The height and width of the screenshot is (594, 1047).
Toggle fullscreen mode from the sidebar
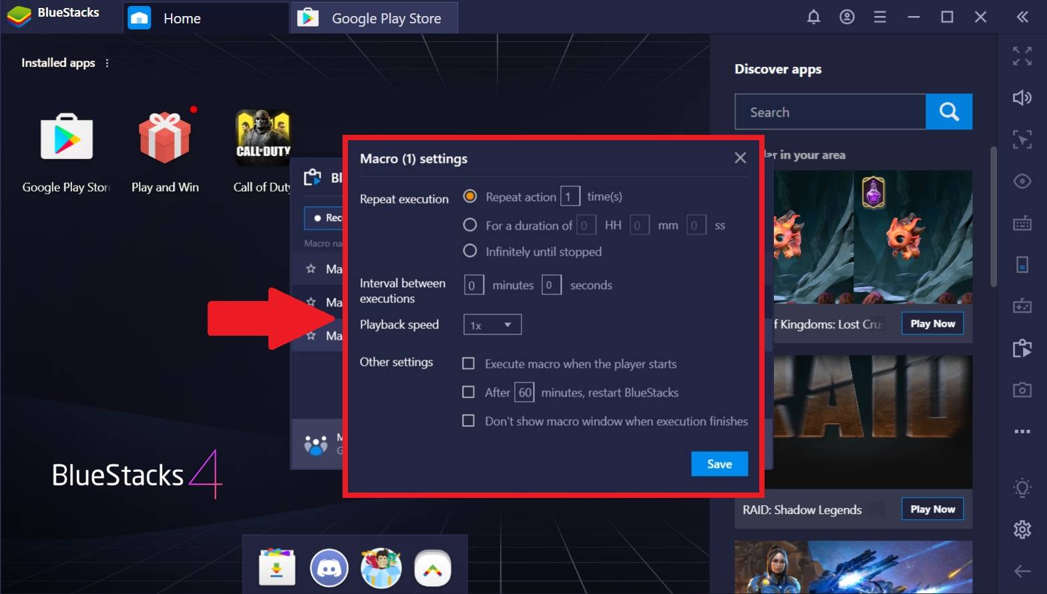1022,56
